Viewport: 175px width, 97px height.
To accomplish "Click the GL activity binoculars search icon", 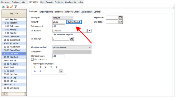I will pos(72,39).
